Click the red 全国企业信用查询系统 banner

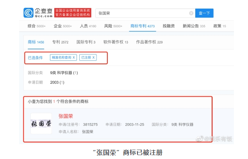73,12
